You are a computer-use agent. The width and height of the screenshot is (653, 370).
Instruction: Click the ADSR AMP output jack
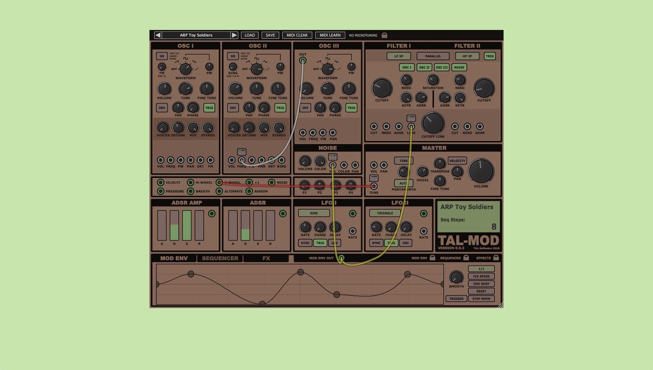click(x=212, y=214)
